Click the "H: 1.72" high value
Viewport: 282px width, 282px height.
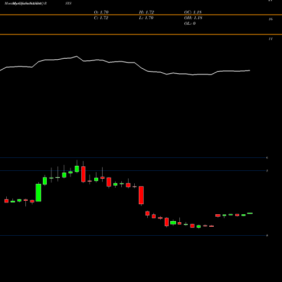(147, 12)
